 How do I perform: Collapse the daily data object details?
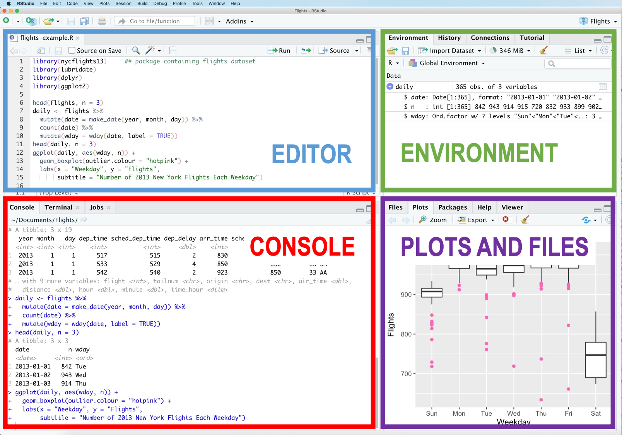[x=390, y=87]
